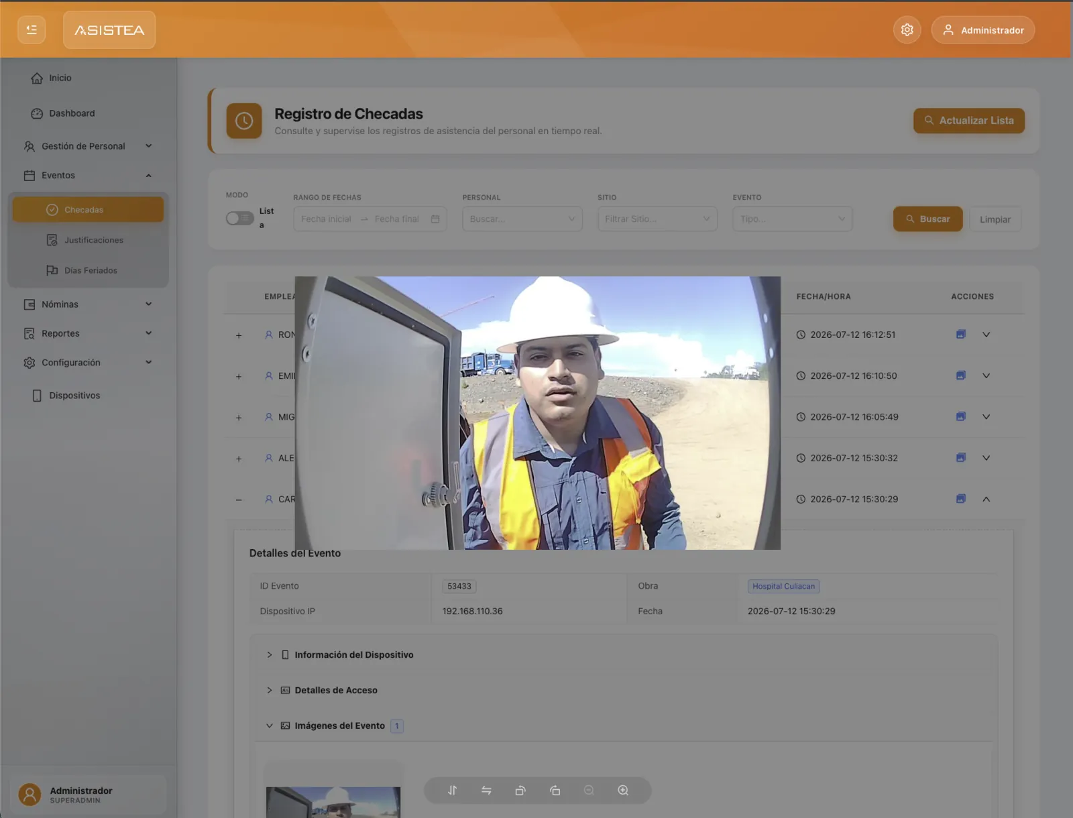Open the event image thumbnail
This screenshot has height=818, width=1073.
click(333, 802)
